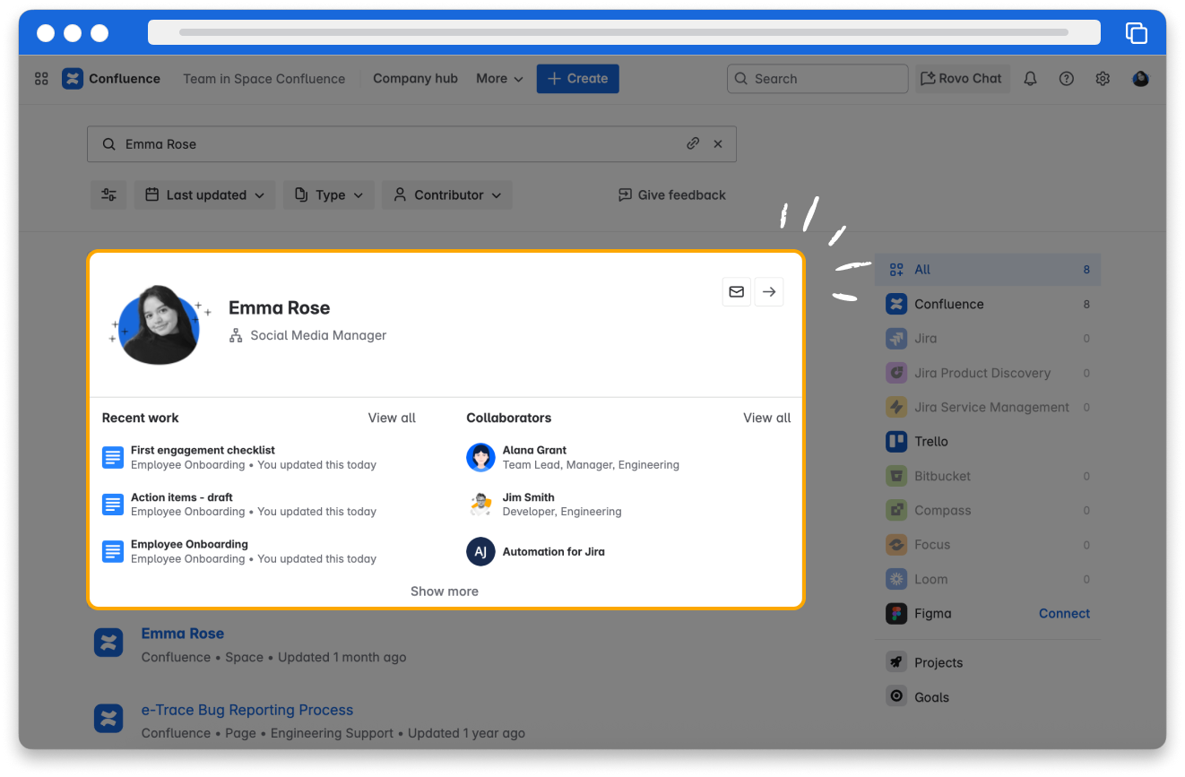Image resolution: width=1185 pixels, height=777 pixels.
Task: View all collaborators
Action: click(x=767, y=418)
